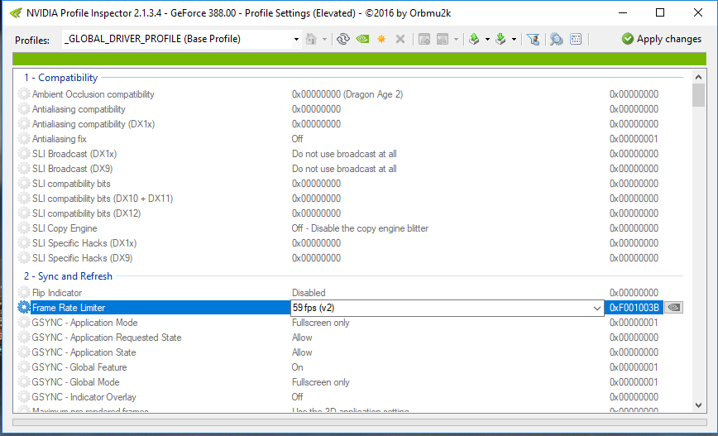Click the gear icon beside GSYNC - Indicator Overlay
The width and height of the screenshot is (718, 436).
click(x=24, y=397)
